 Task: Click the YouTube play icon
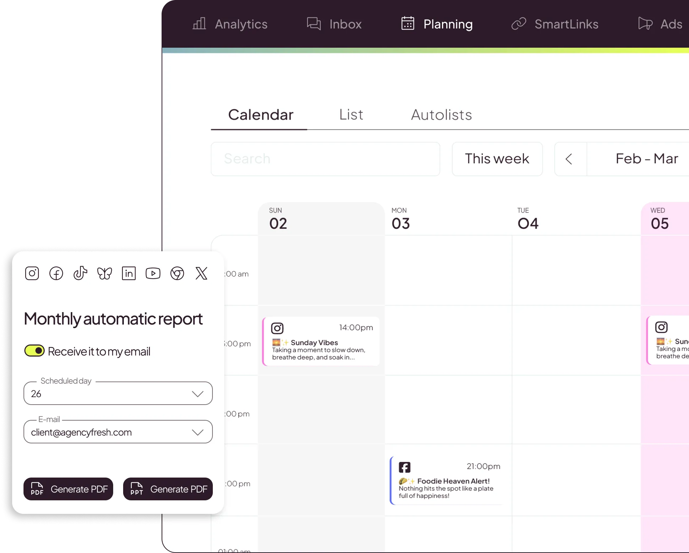(153, 273)
